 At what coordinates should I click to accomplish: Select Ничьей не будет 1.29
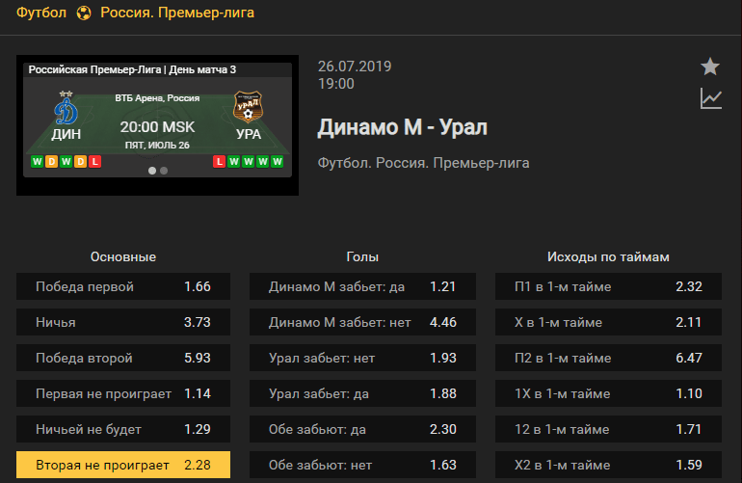(x=123, y=429)
